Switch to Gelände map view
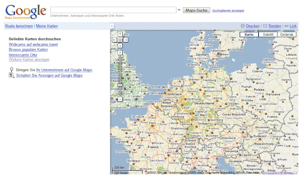The image size is (302, 178). (x=287, y=35)
